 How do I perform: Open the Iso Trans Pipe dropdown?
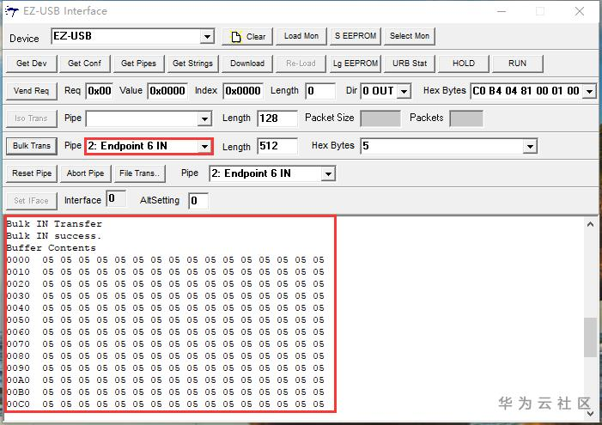204,118
